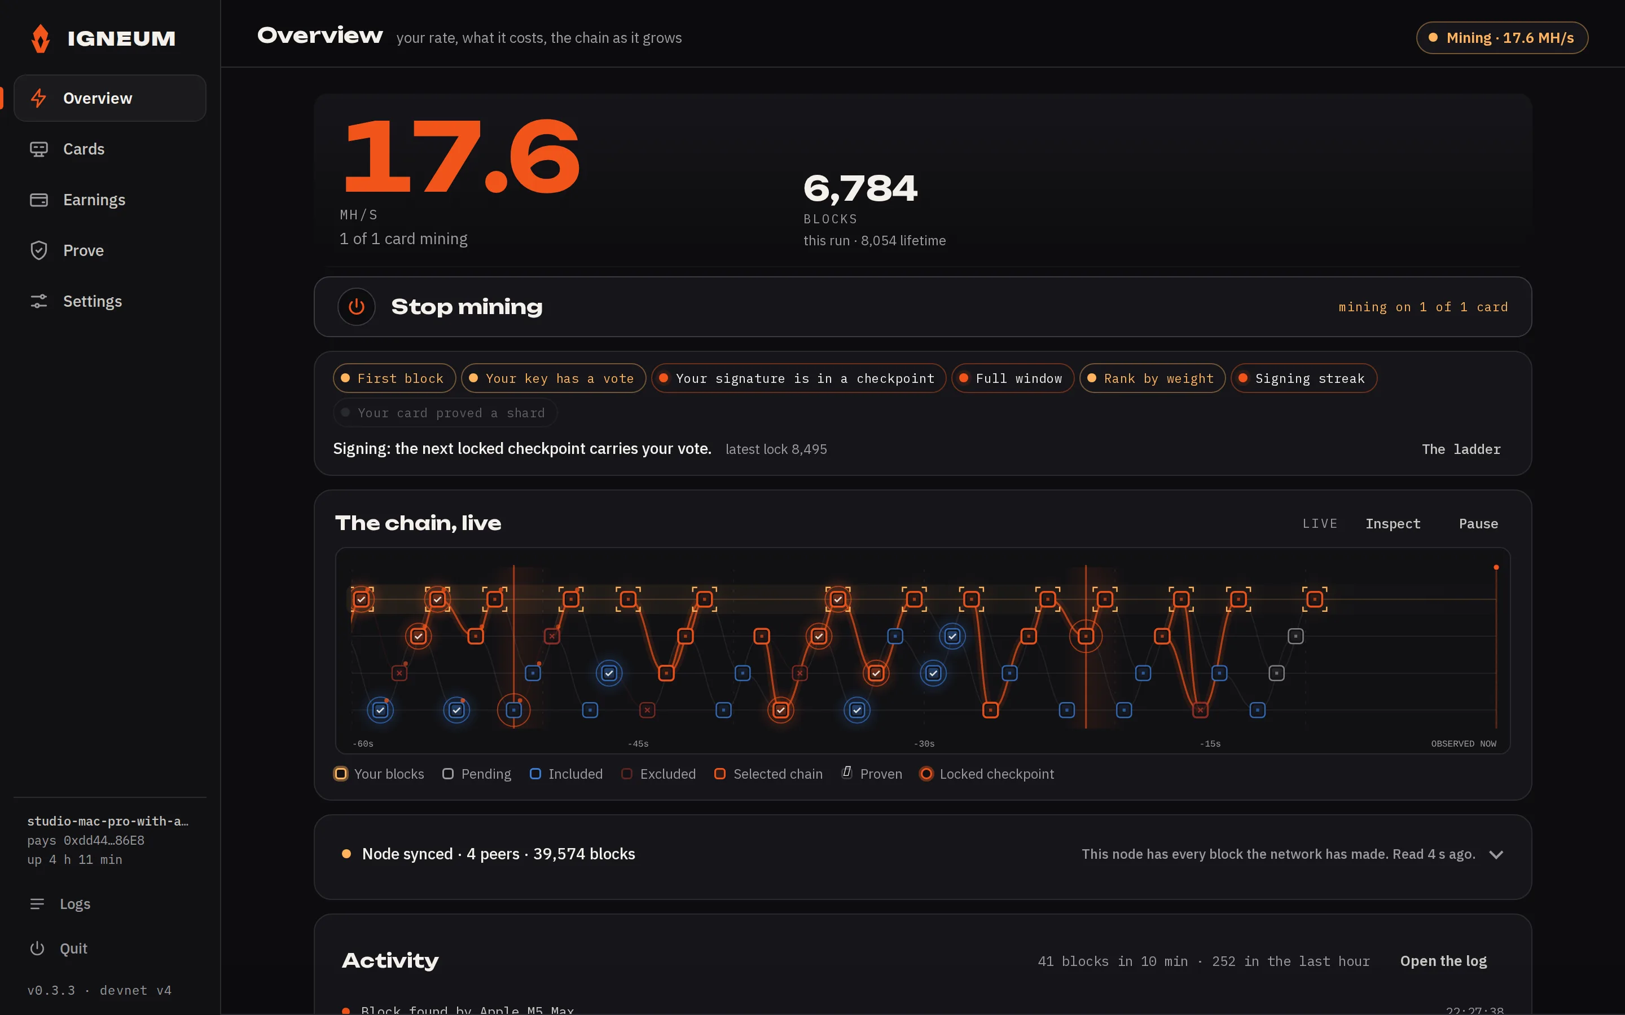Screen dimensions: 1625x1015
Task: Expand the Node synced status panel
Action: (x=1496, y=854)
